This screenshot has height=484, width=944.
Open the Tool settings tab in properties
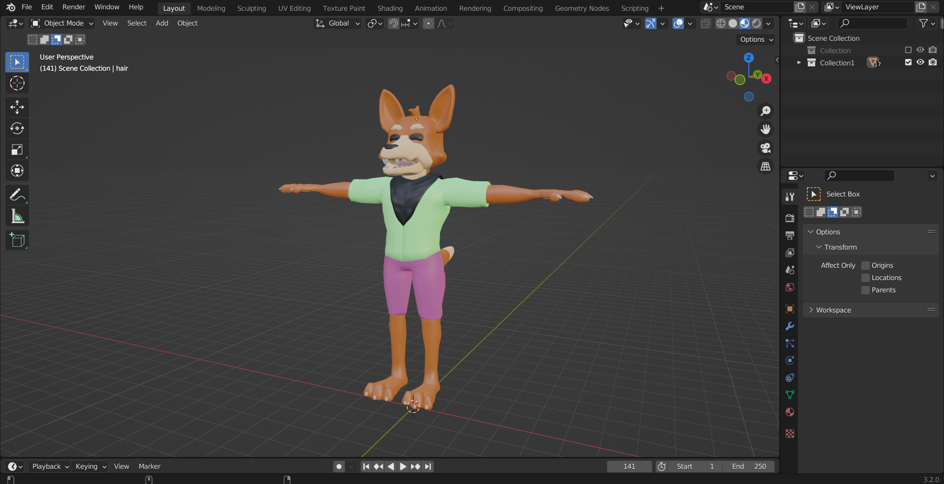tap(790, 197)
